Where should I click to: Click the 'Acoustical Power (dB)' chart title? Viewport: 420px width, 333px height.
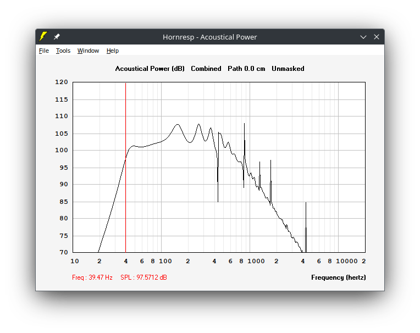point(150,69)
